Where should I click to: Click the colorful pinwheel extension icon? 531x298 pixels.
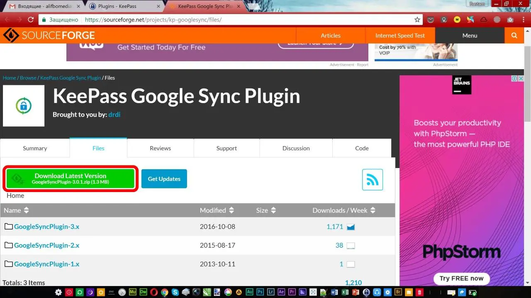(x=470, y=19)
